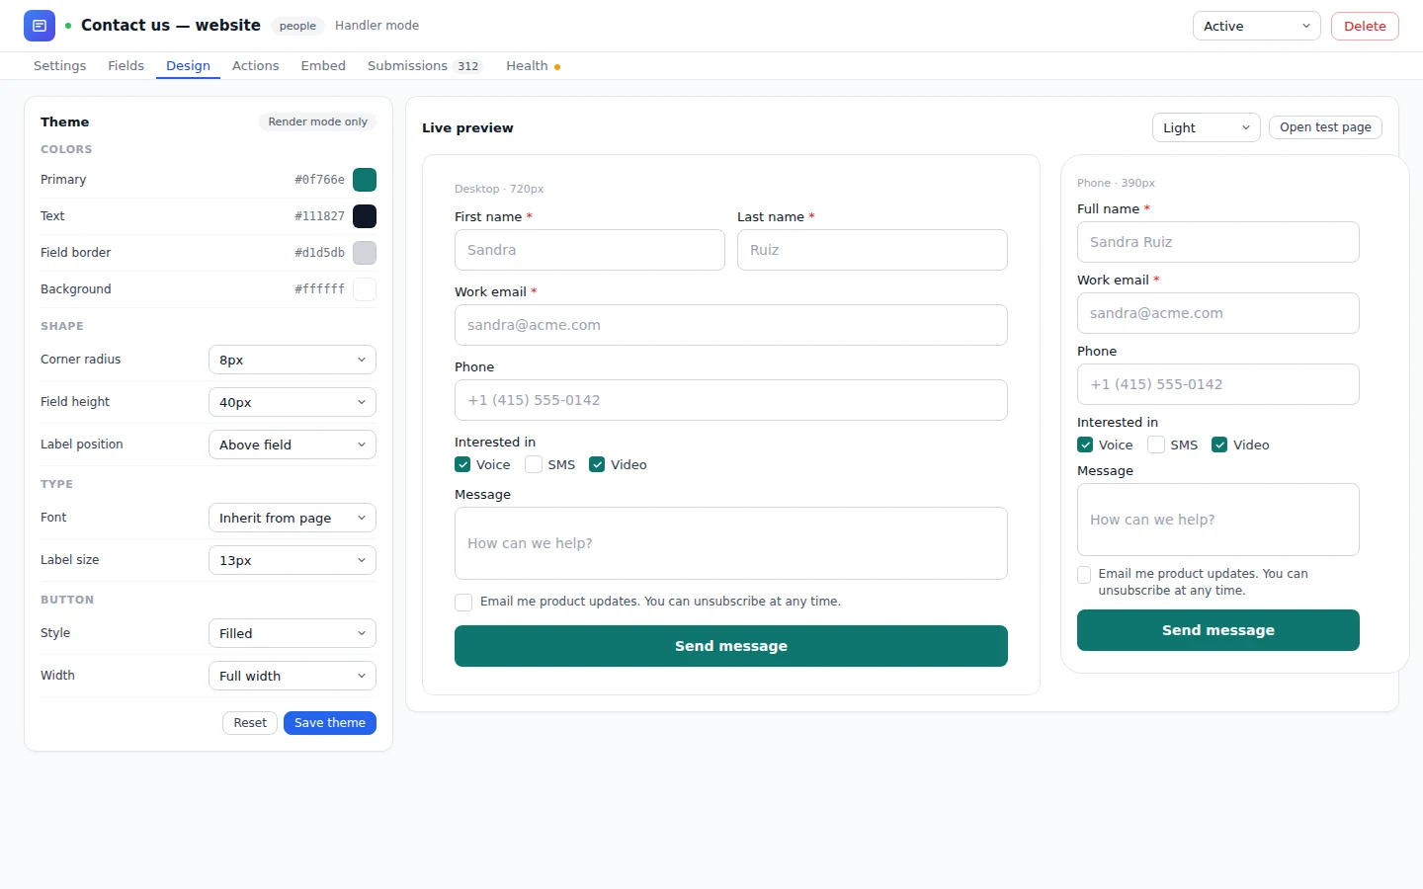Open the Active status dropdown
Screen dimensions: 1423x889
[x=1257, y=26]
